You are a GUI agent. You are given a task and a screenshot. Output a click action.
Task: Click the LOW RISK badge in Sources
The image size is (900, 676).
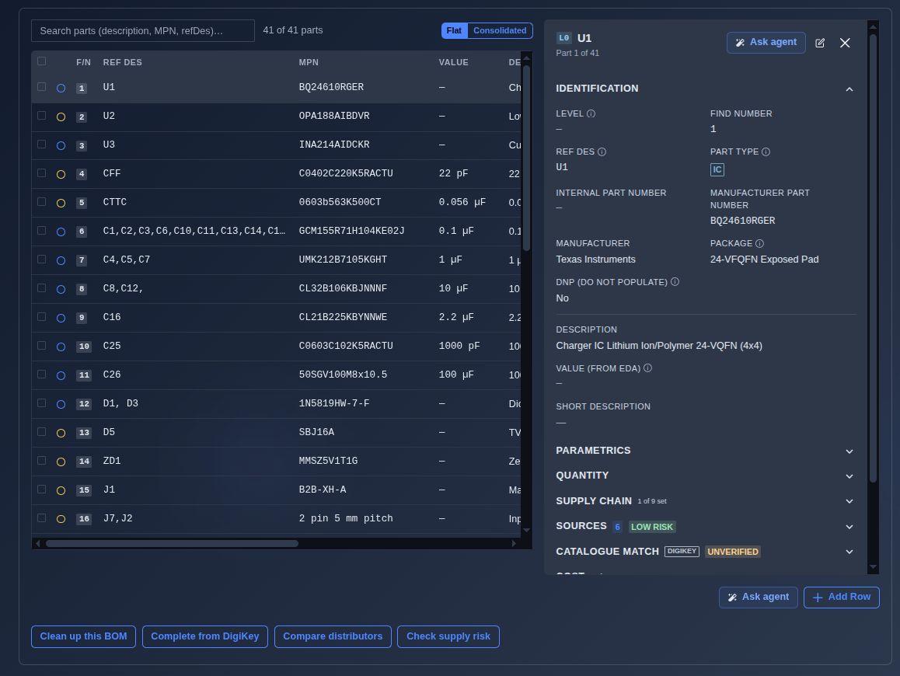(x=652, y=527)
